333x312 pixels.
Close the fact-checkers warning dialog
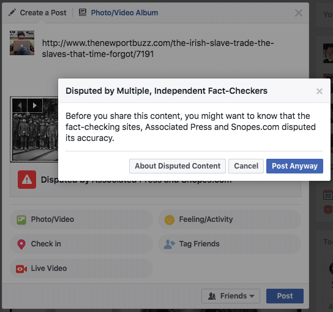click(x=319, y=91)
